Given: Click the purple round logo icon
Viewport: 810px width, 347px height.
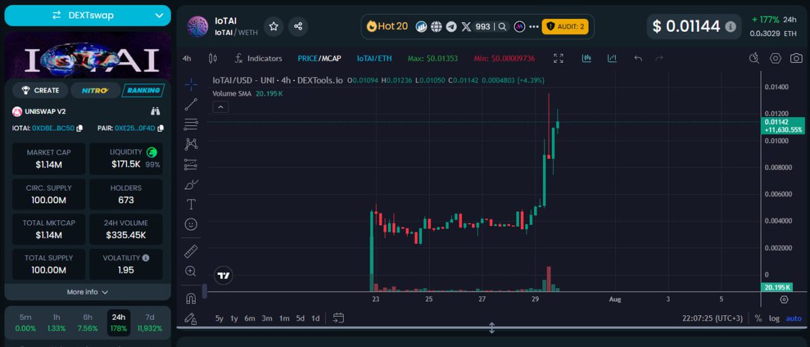Looking at the screenshot, I should (x=519, y=26).
